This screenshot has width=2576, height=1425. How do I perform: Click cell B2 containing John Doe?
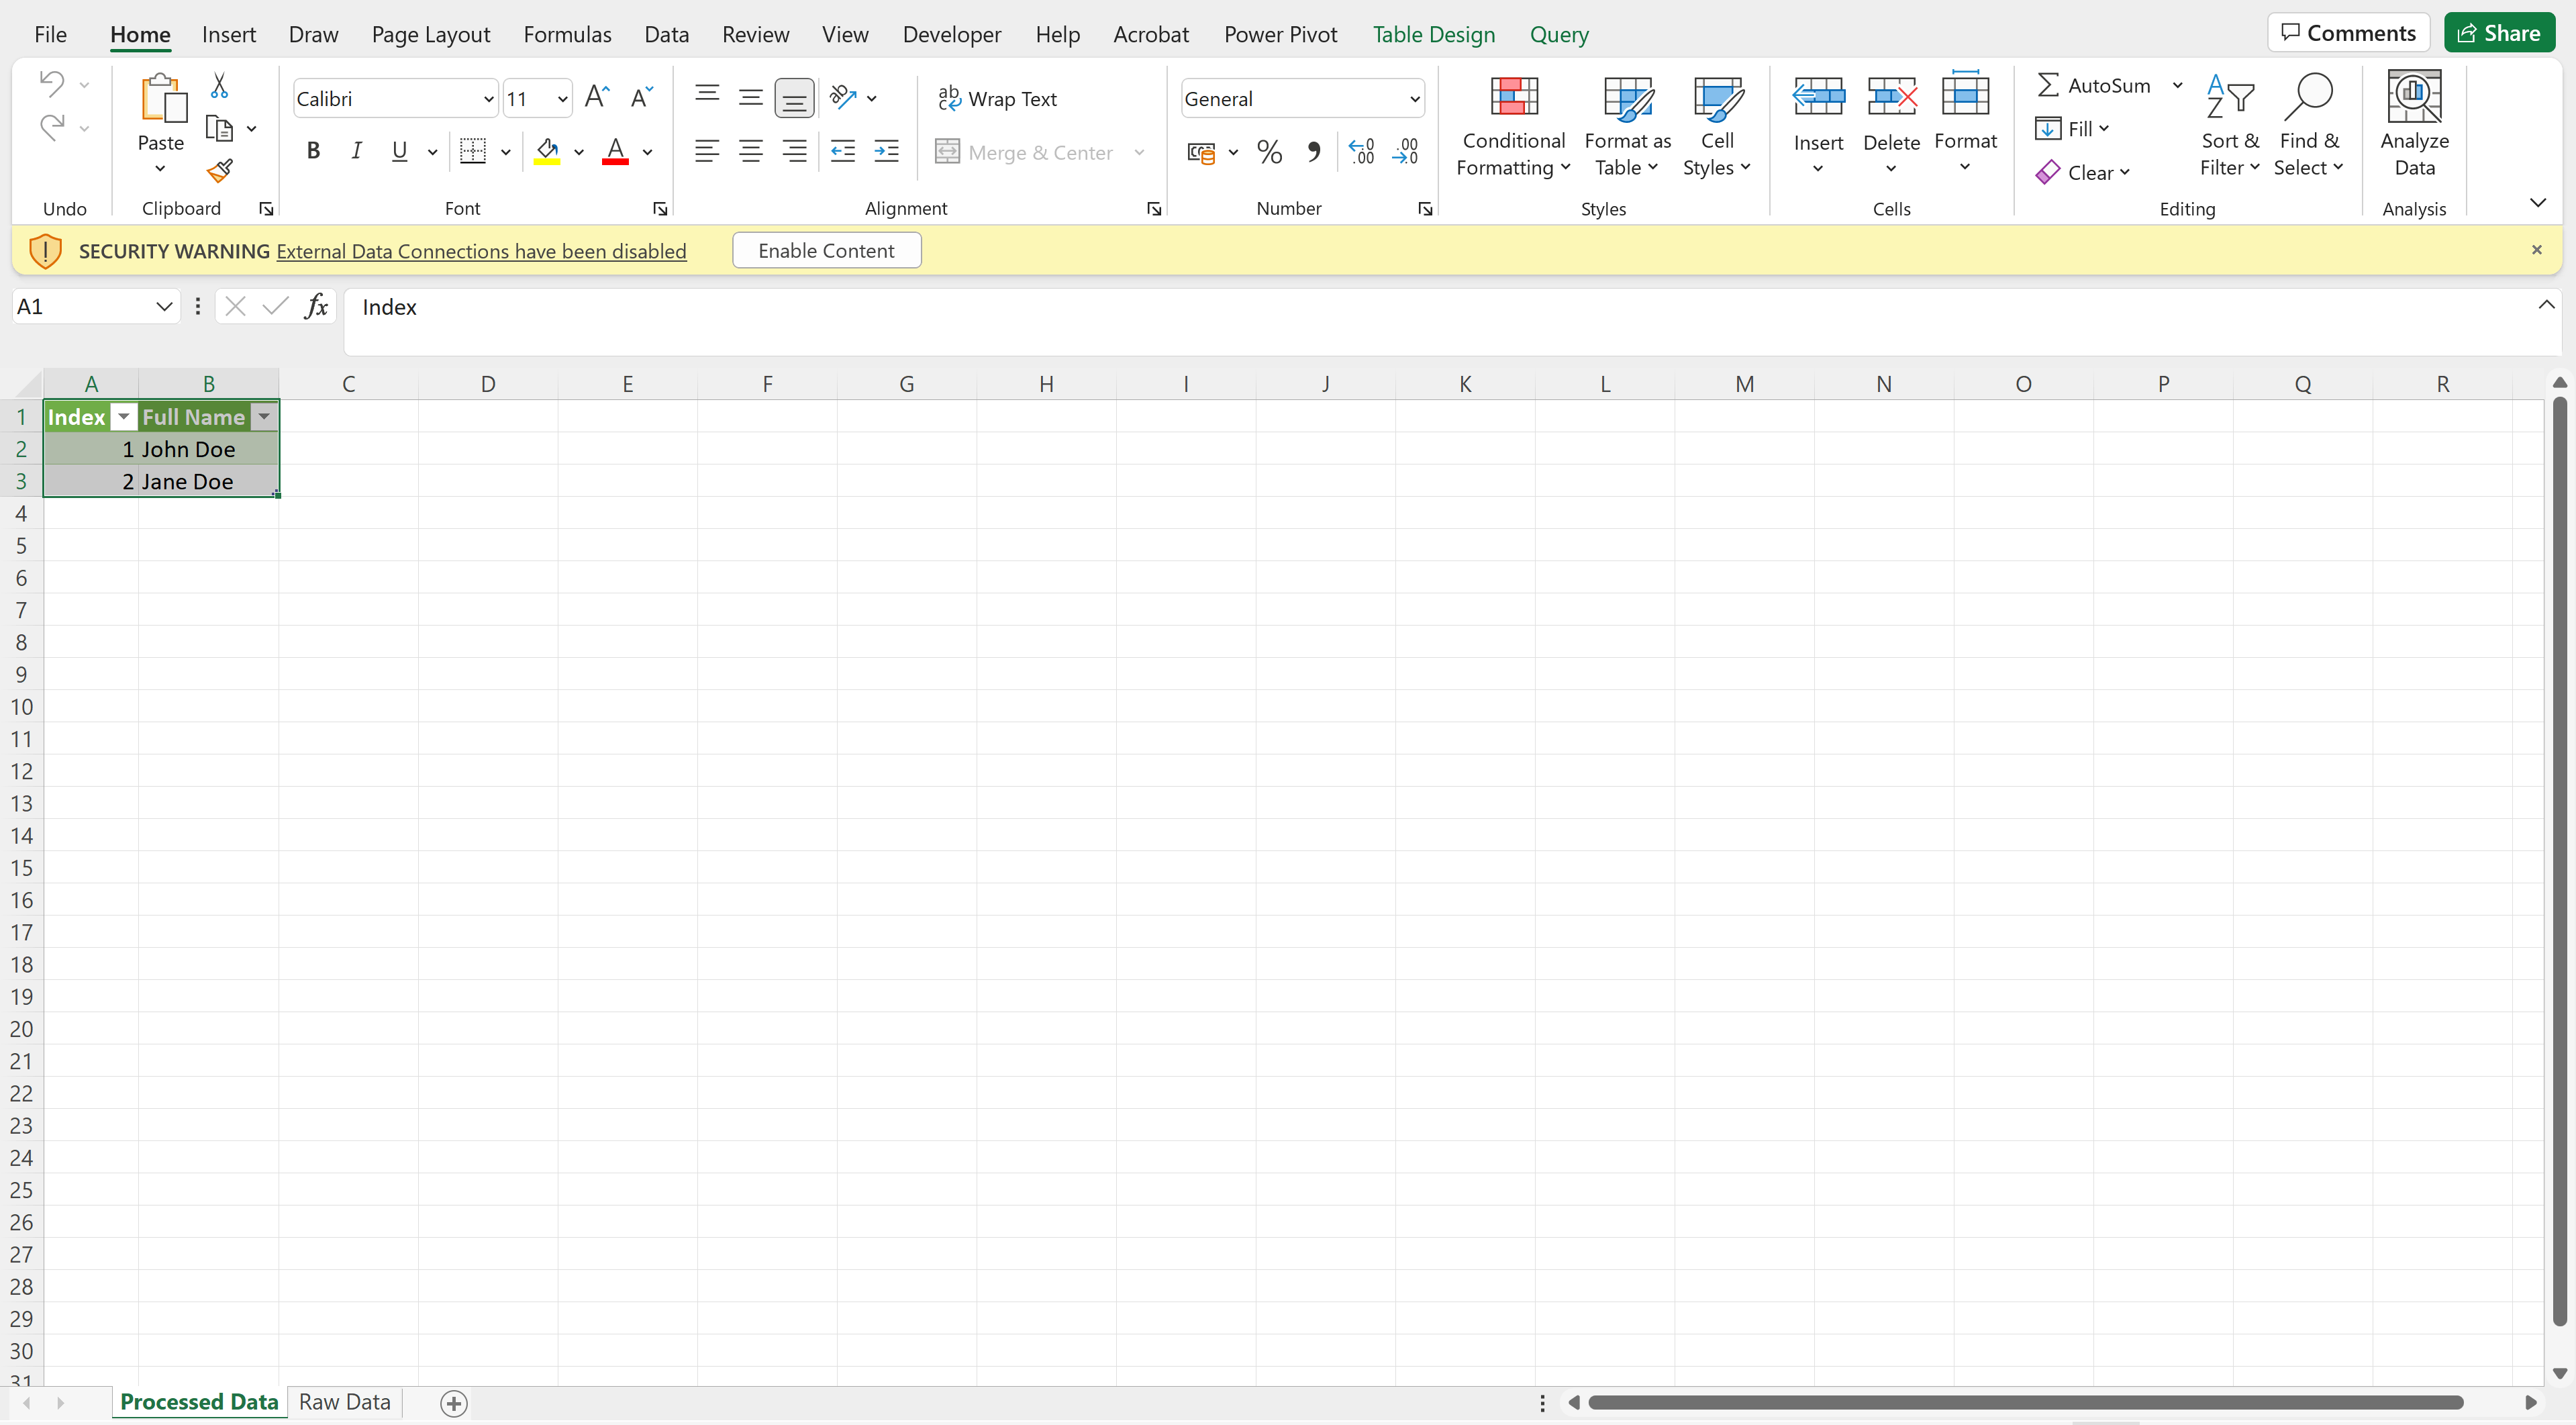coord(207,449)
